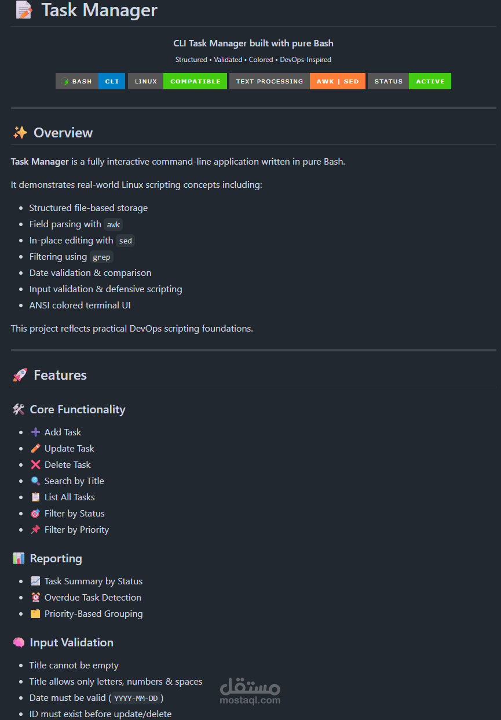501x720 pixels.
Task: Click the BASH CLI badge
Action: pos(90,81)
